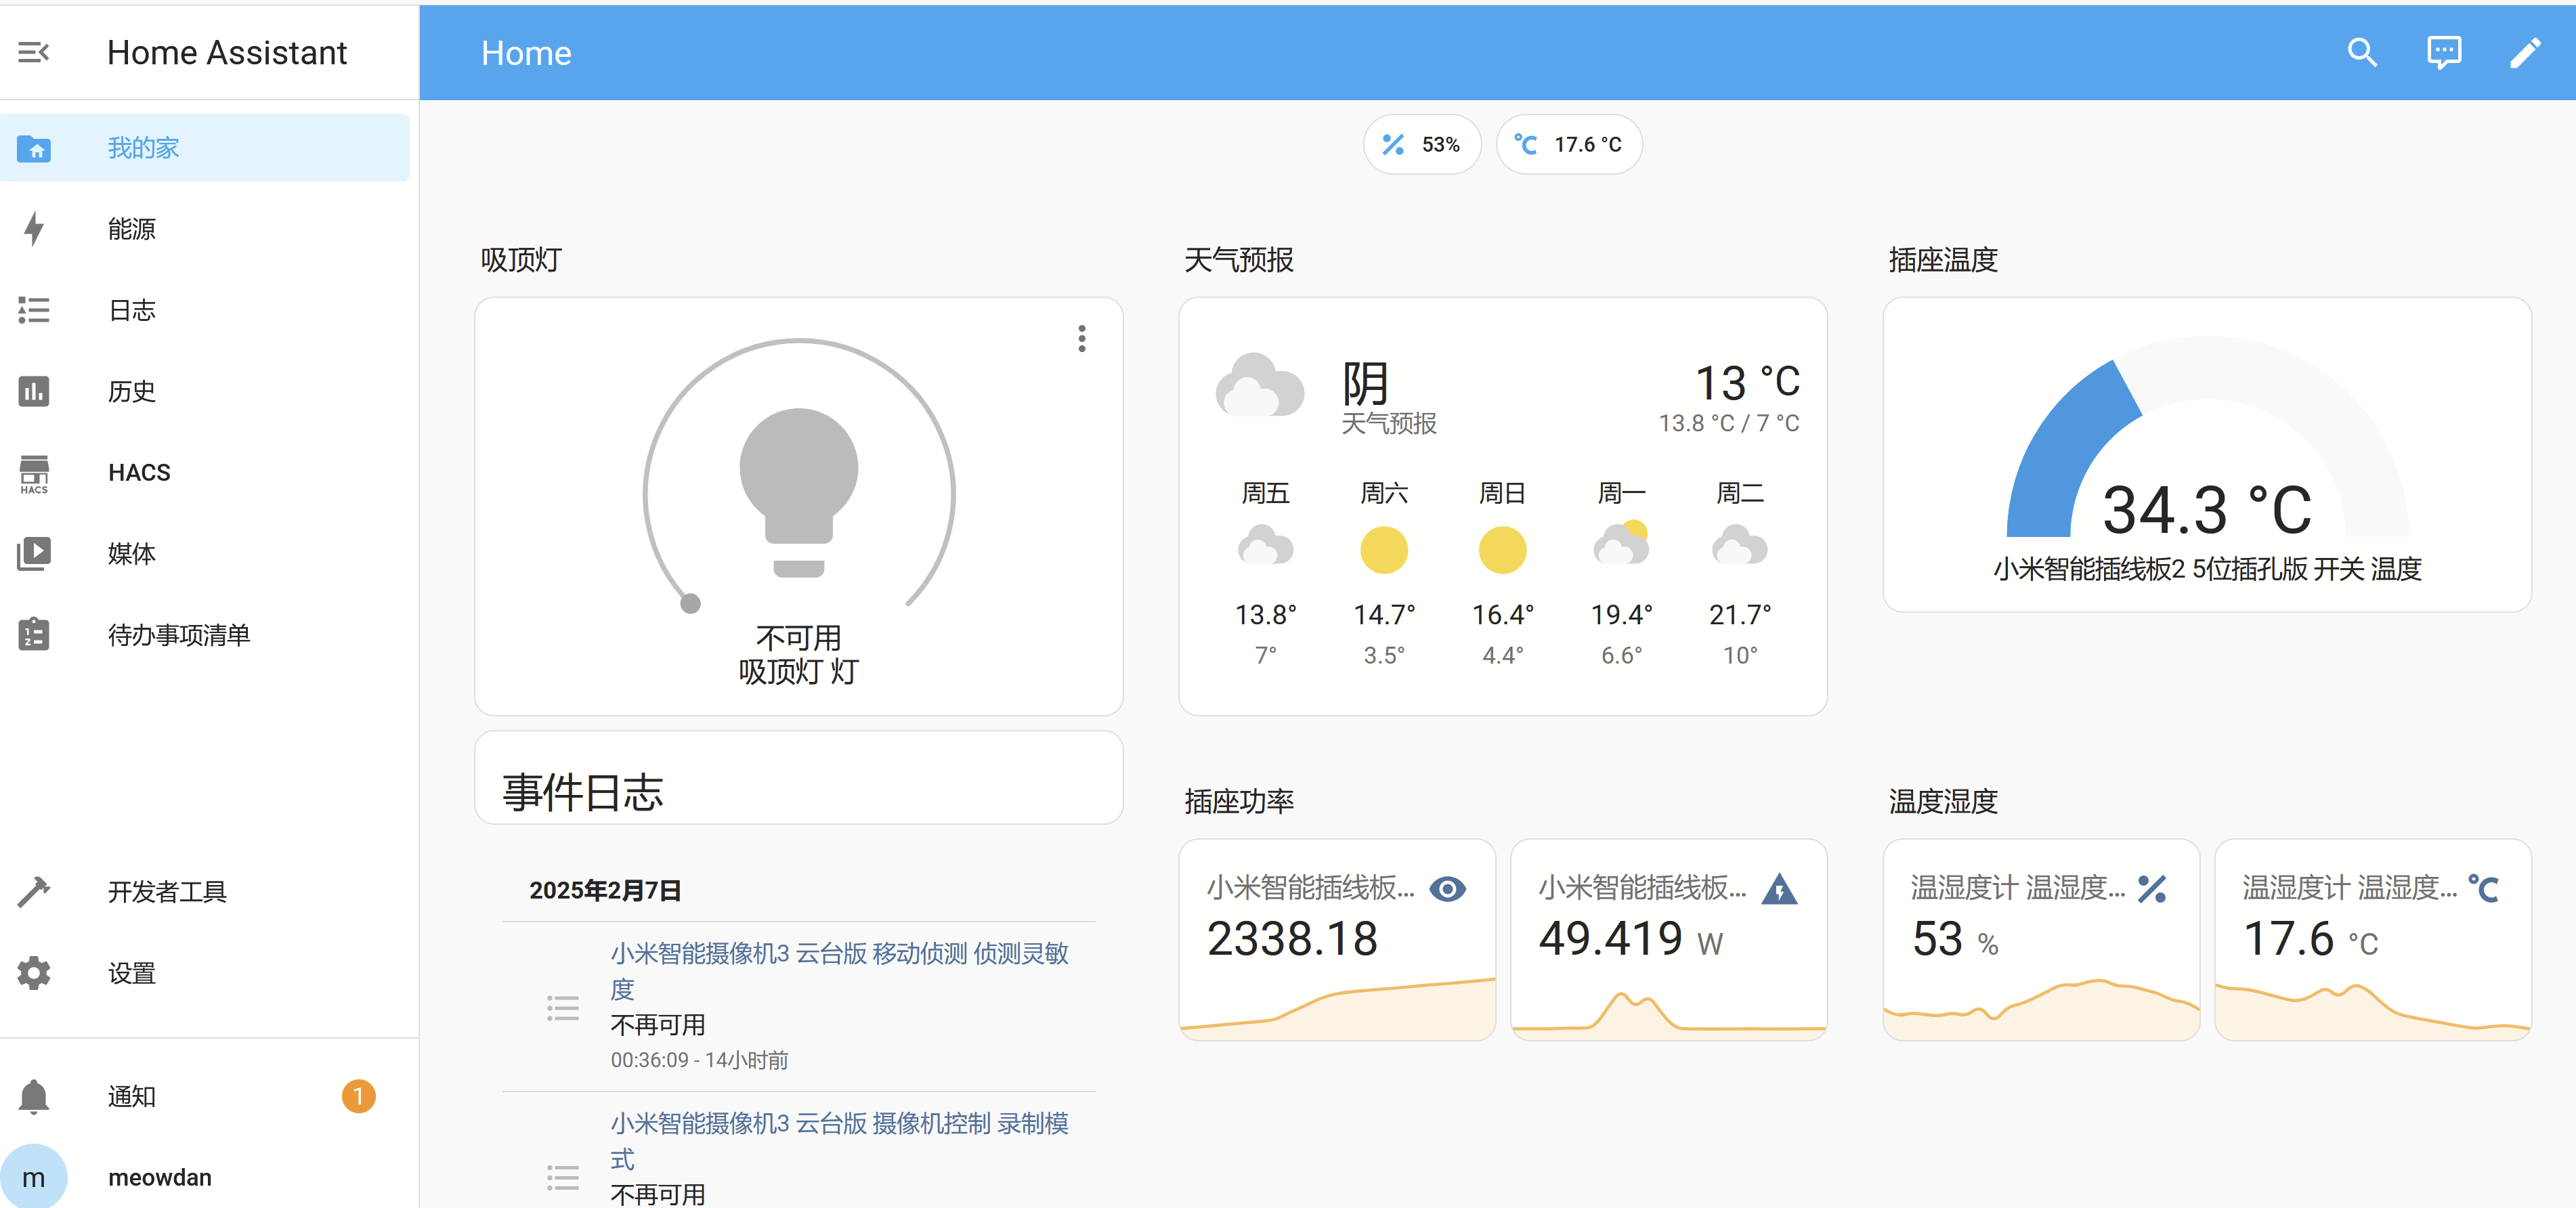Viewport: 2576px width, 1208px height.
Task: Click the HACS store icon in the sidebar
Action: click(x=34, y=474)
